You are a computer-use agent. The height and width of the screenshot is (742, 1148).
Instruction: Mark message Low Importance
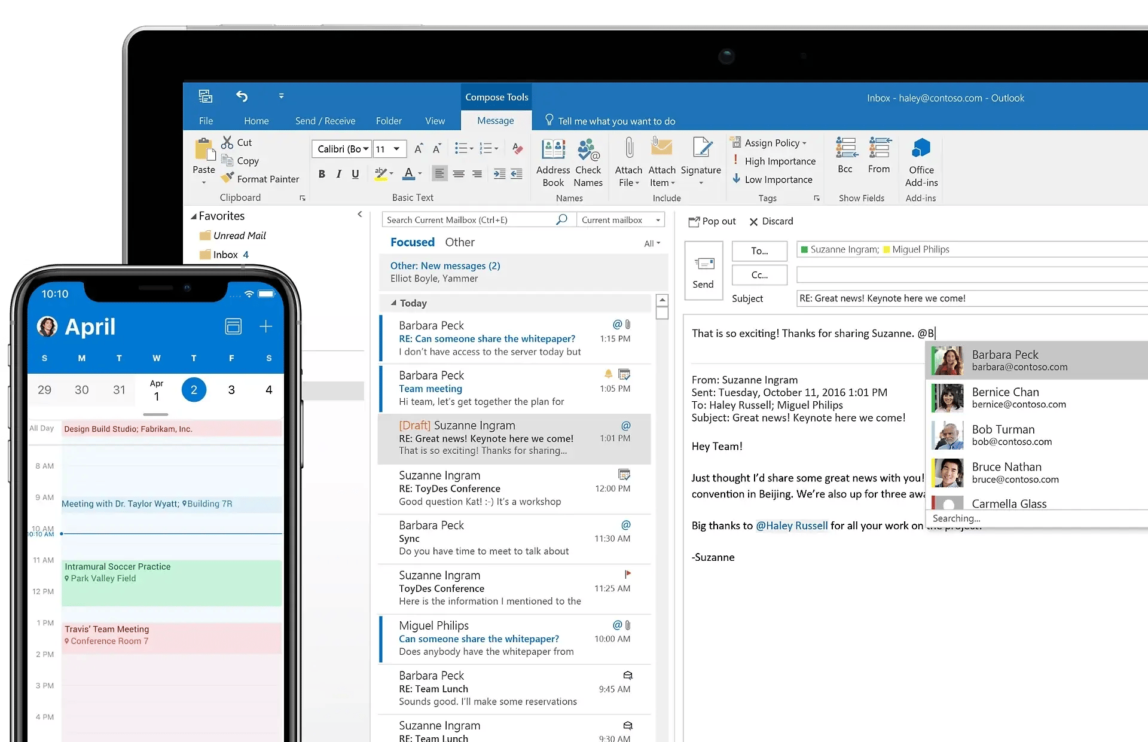click(773, 179)
